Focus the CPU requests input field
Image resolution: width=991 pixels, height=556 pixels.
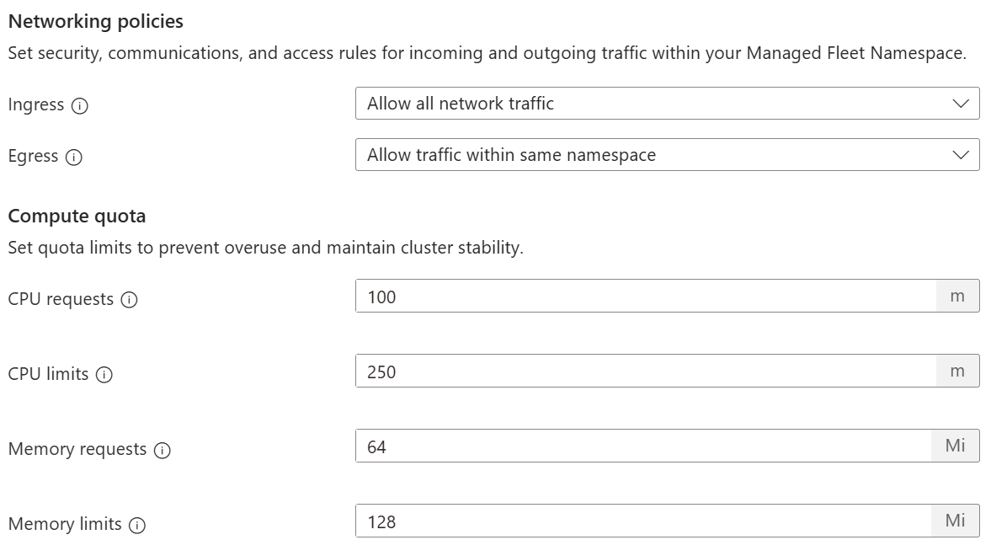pyautogui.click(x=645, y=297)
